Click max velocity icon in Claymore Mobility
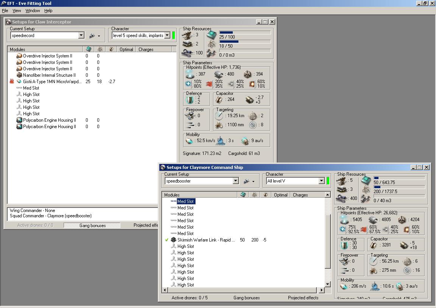 344,286
